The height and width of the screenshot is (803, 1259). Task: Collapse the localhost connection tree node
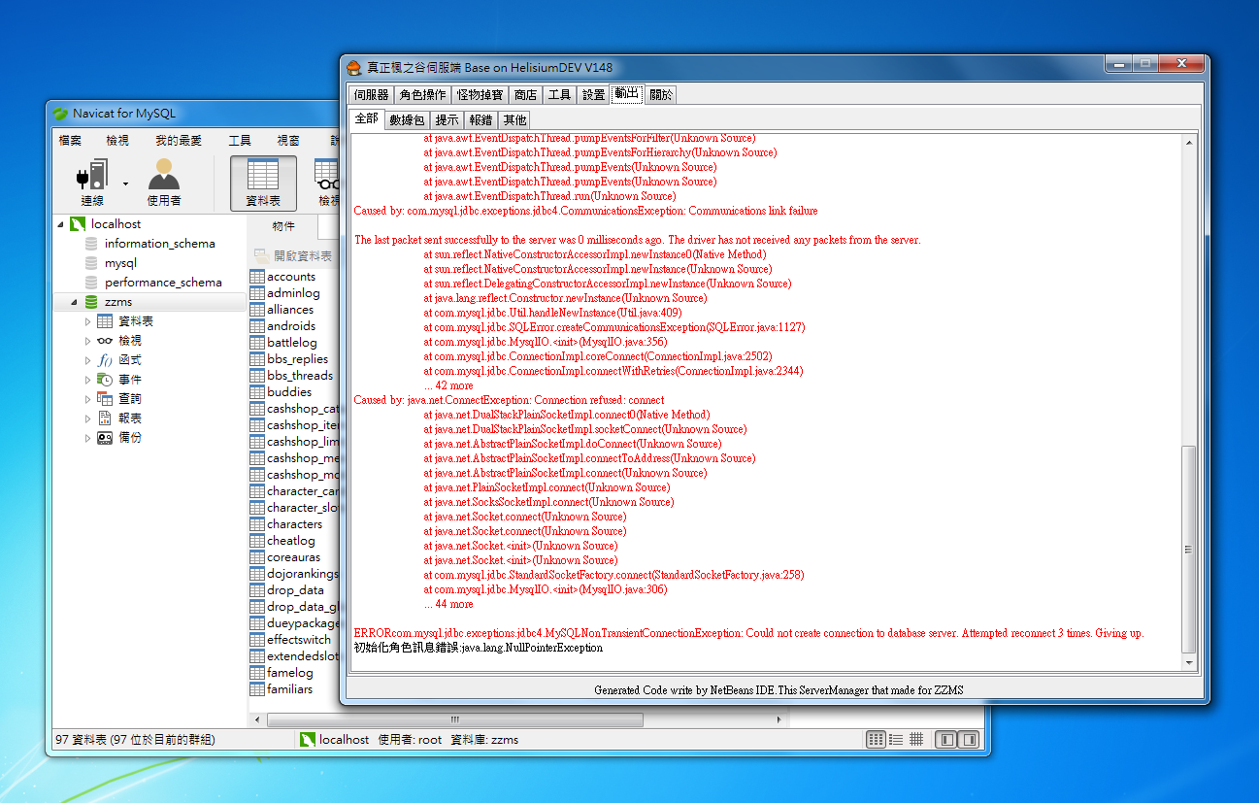(61, 224)
